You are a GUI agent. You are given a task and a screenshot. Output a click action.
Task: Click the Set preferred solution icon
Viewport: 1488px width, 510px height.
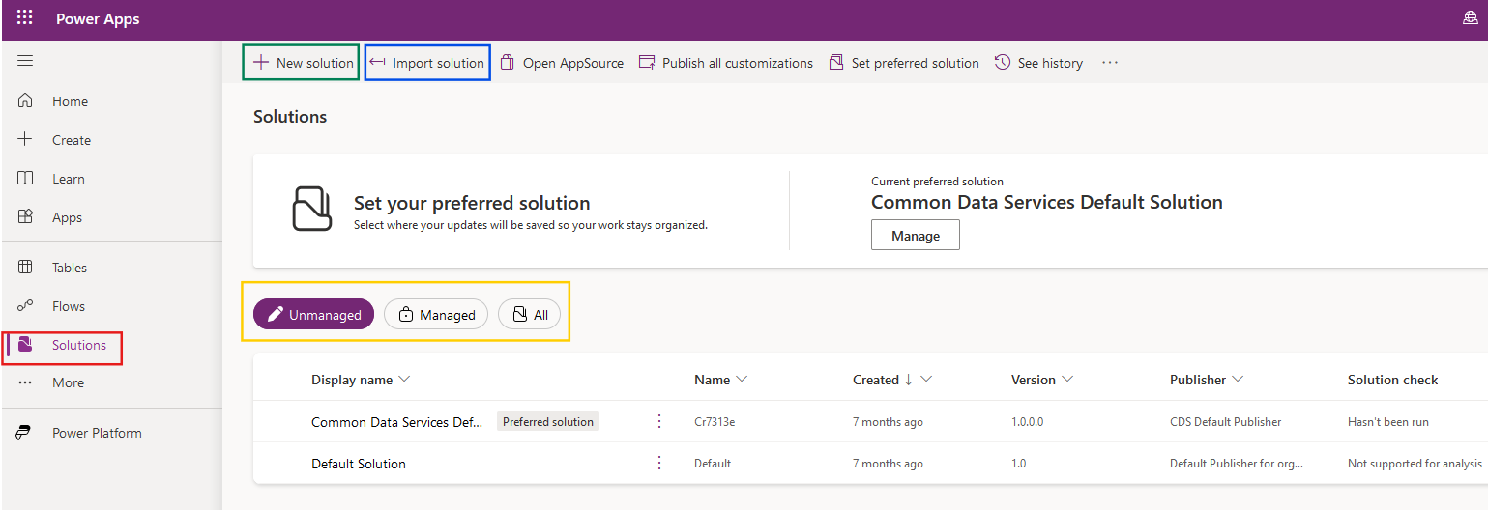[x=835, y=62]
